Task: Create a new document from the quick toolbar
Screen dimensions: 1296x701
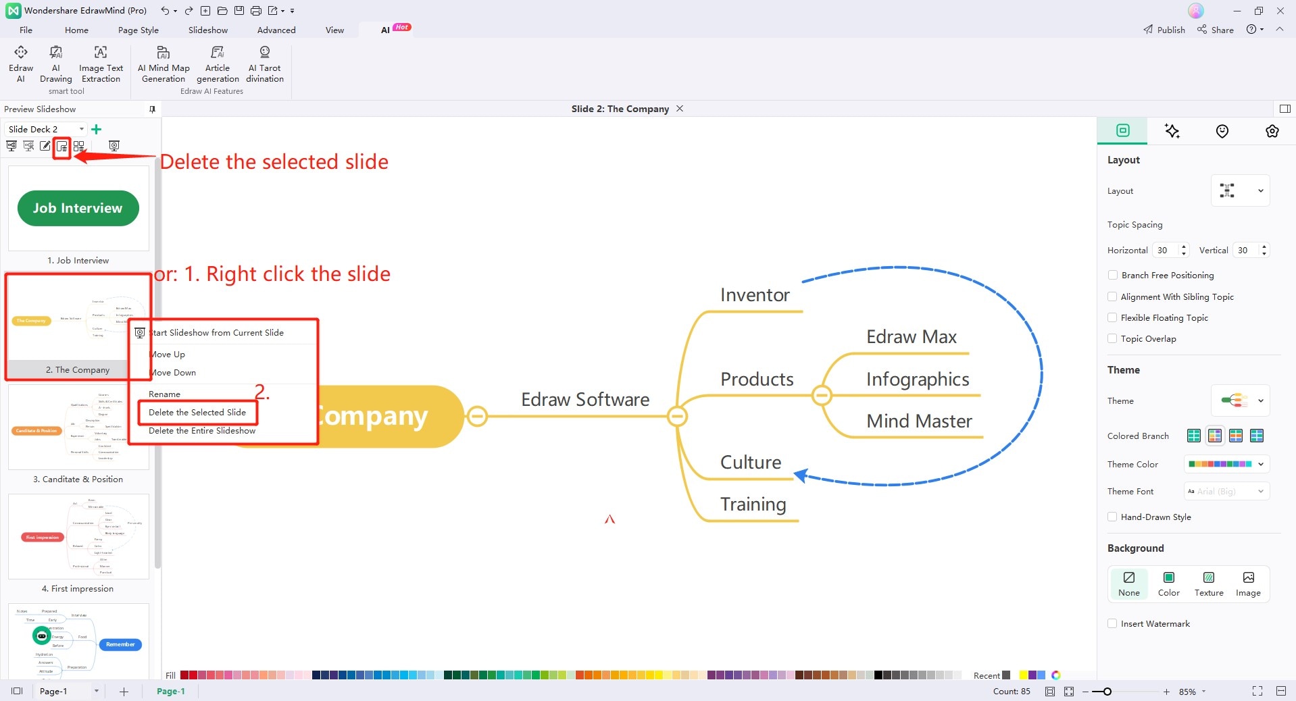Action: coord(205,11)
